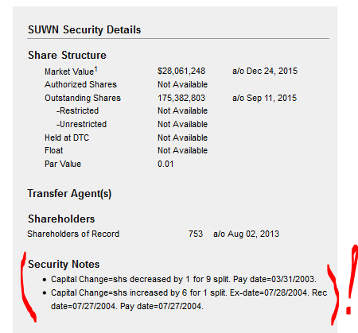
Task: Select the $28,061,248 market value figure
Action: 181,71
